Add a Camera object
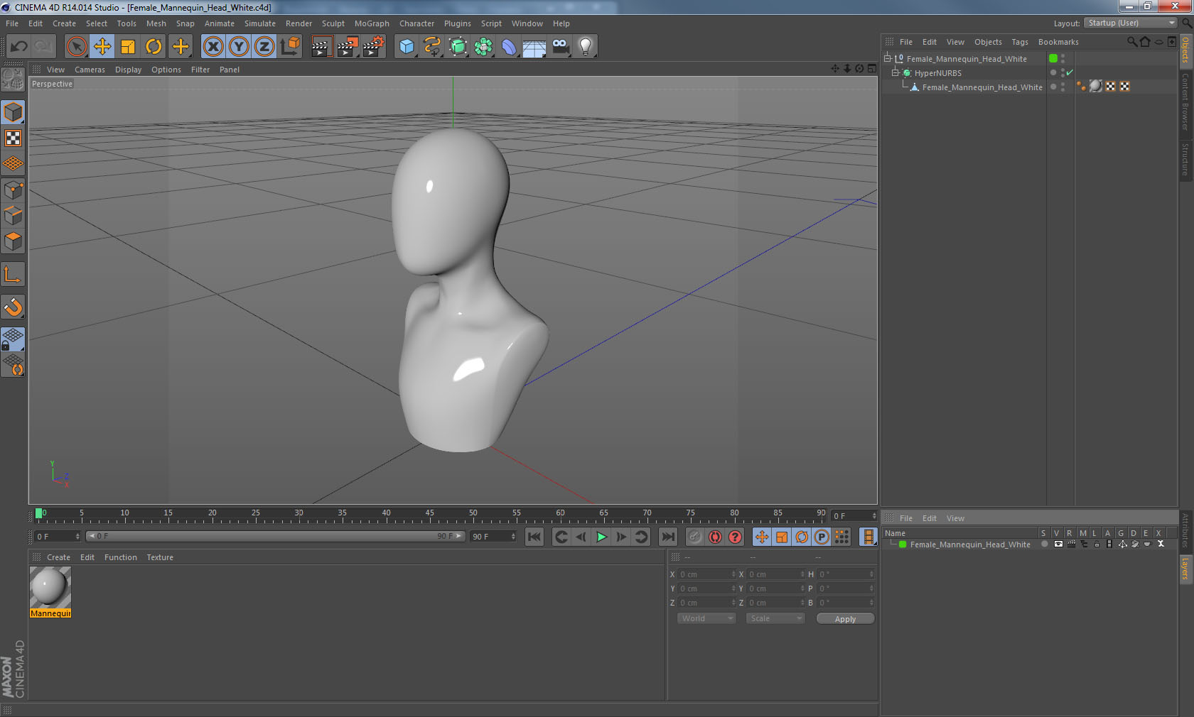Image resolution: width=1194 pixels, height=717 pixels. coord(561,47)
